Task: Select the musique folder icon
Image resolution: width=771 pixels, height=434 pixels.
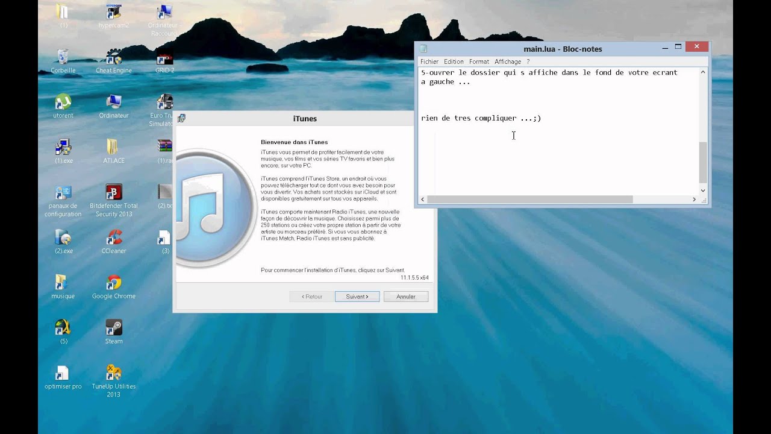Action: (x=63, y=288)
